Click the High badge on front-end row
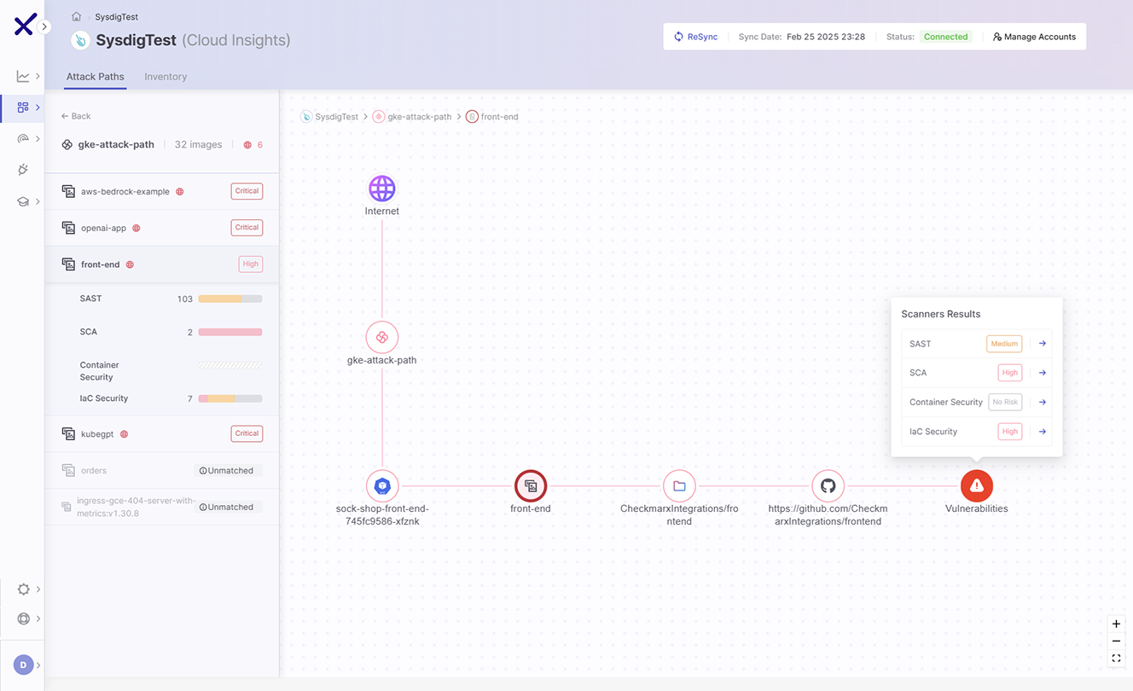 [250, 264]
